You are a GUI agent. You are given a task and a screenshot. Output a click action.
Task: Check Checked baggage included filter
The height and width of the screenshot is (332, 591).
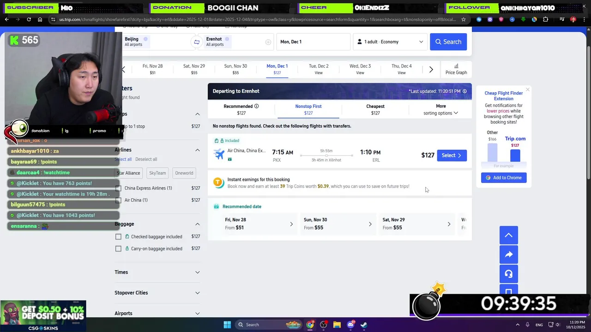pyautogui.click(x=119, y=237)
